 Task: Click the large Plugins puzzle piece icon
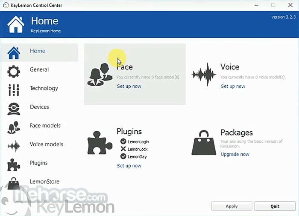tap(100, 143)
